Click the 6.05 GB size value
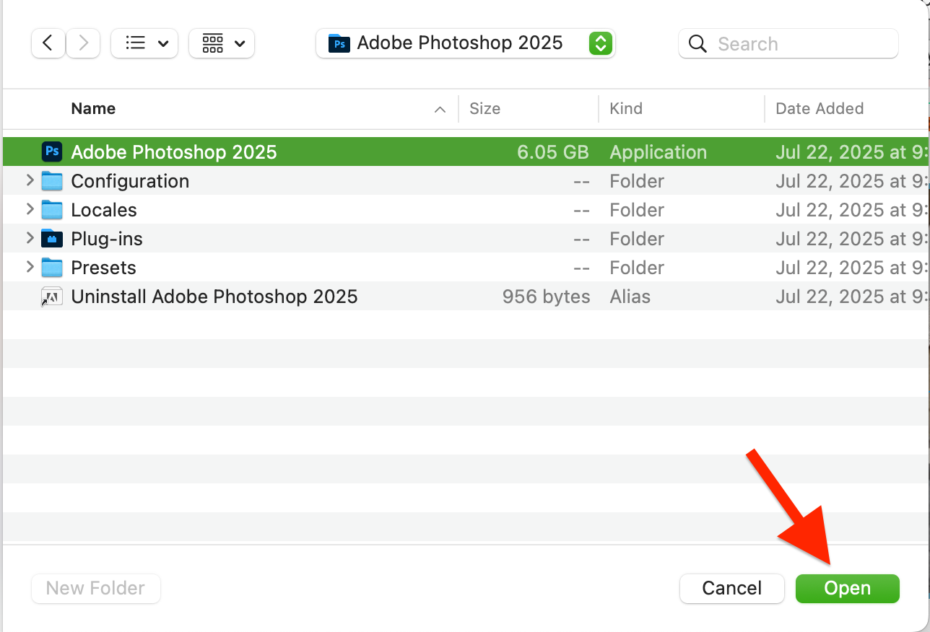 [553, 152]
